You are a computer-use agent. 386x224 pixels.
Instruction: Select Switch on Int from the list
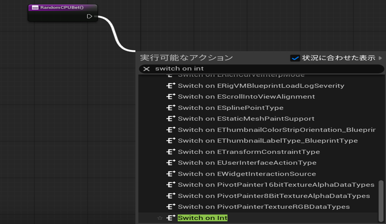pos(202,218)
